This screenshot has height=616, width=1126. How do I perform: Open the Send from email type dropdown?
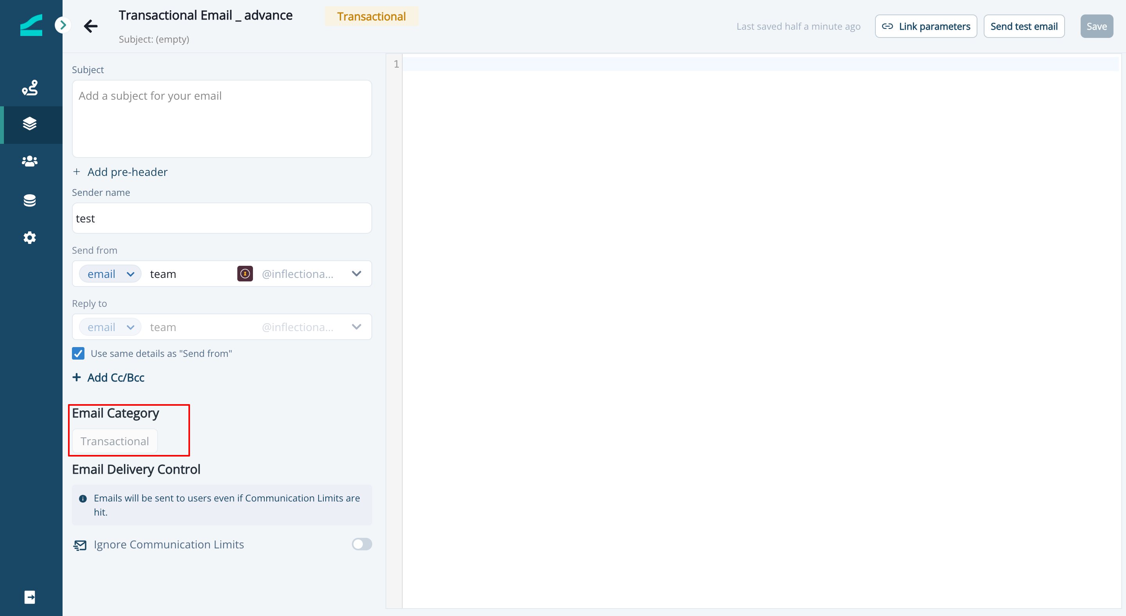point(110,274)
